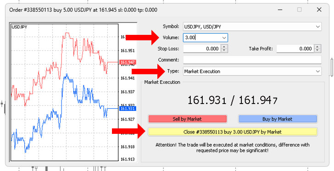334x171 pixels.
Task: Click the Sell by Market button
Action: [x=188, y=119]
